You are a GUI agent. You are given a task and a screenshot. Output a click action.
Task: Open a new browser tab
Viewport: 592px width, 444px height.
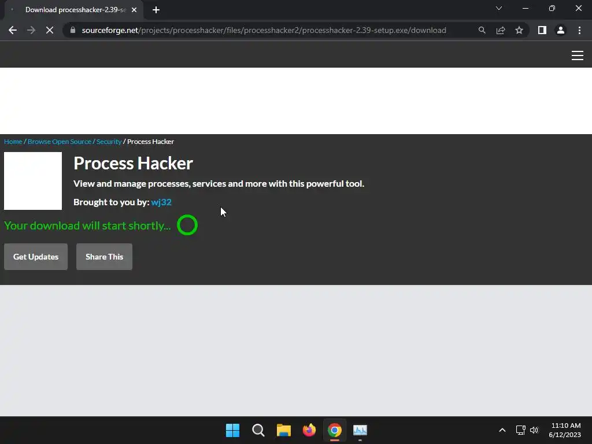point(156,10)
